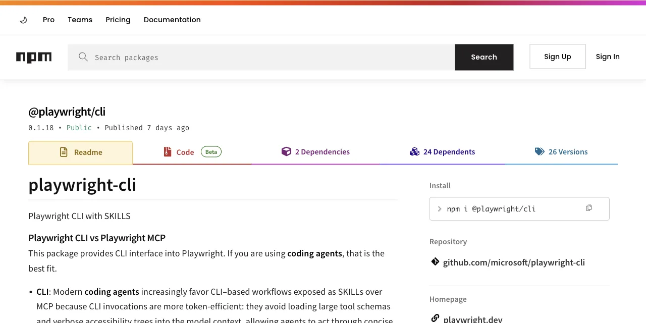Click the Beta badge

pos(211,151)
